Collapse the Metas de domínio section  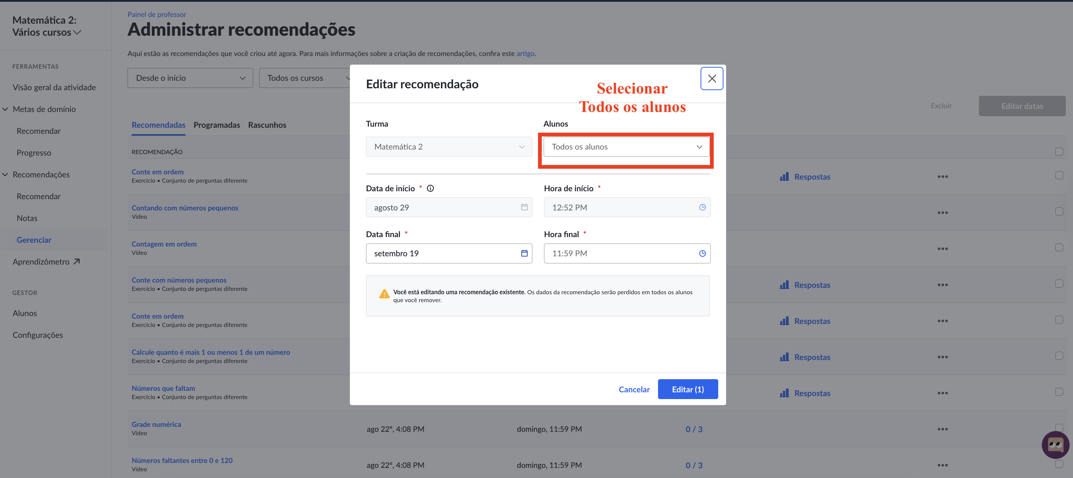5,109
